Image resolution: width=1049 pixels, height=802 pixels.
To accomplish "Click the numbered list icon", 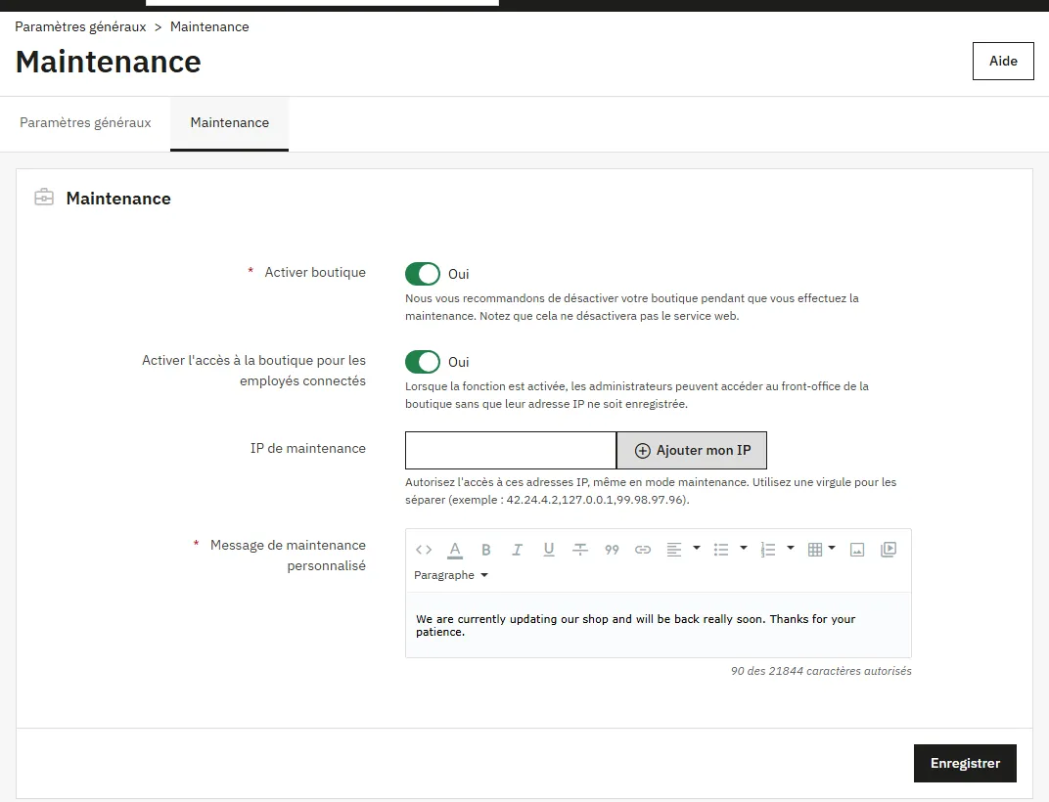I will pos(768,550).
